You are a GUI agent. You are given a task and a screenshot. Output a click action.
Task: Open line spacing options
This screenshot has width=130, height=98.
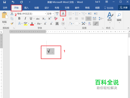[101, 18]
